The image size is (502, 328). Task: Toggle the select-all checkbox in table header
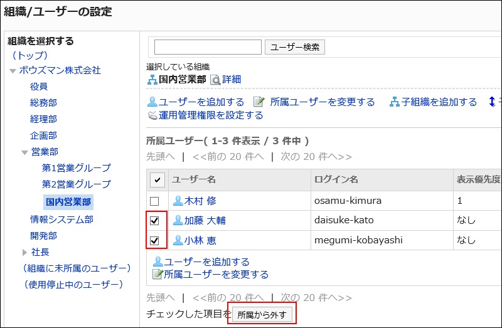(x=157, y=180)
